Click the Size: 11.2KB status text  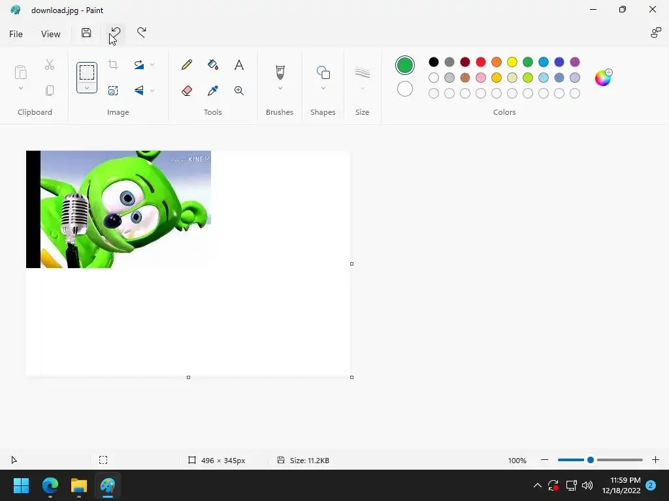(x=309, y=461)
